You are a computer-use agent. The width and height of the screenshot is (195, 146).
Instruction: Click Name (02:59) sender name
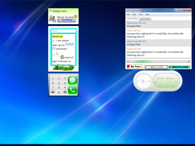134,49
